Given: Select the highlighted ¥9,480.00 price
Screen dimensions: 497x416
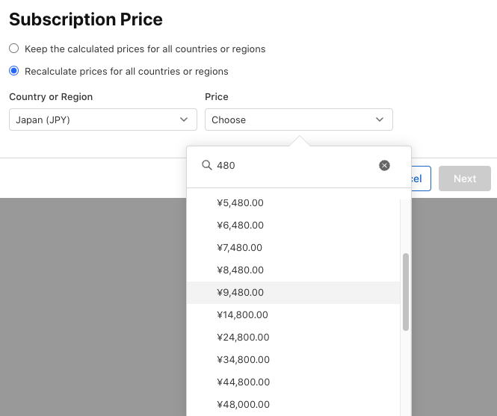Looking at the screenshot, I should pos(240,292).
